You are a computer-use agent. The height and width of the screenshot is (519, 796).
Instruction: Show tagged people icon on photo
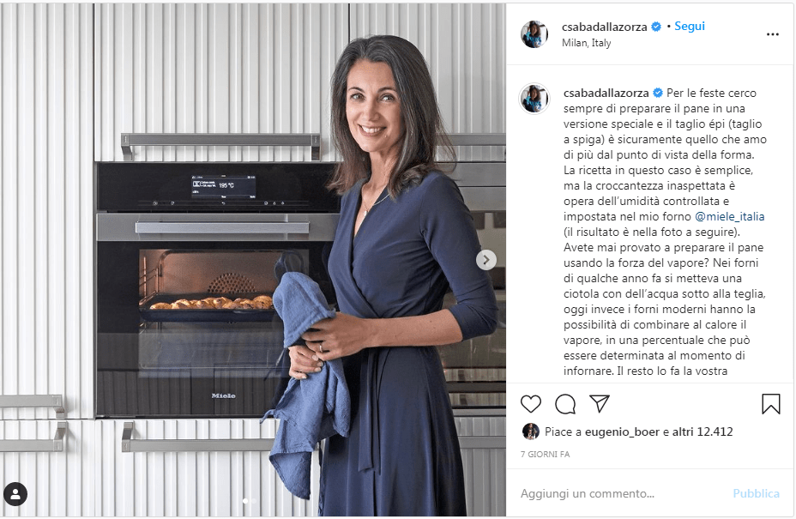pyautogui.click(x=15, y=494)
